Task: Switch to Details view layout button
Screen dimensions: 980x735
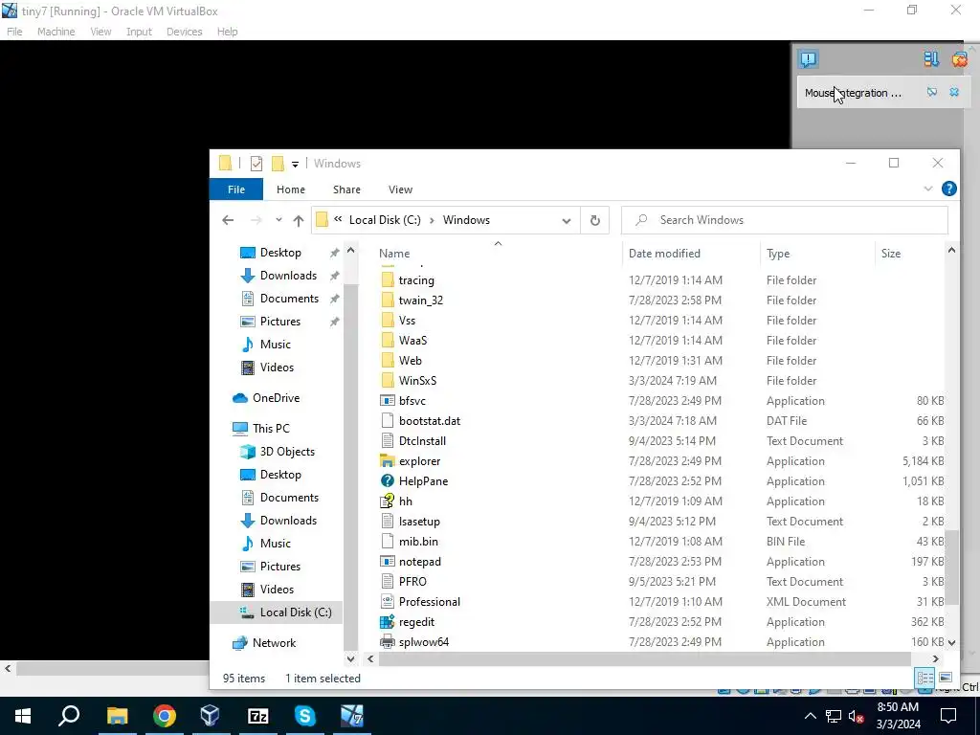Action: [925, 678]
